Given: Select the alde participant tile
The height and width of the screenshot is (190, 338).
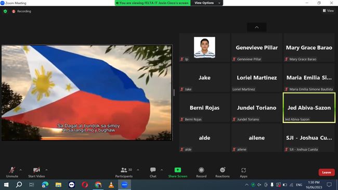Looking at the screenshot, I should click(204, 138).
